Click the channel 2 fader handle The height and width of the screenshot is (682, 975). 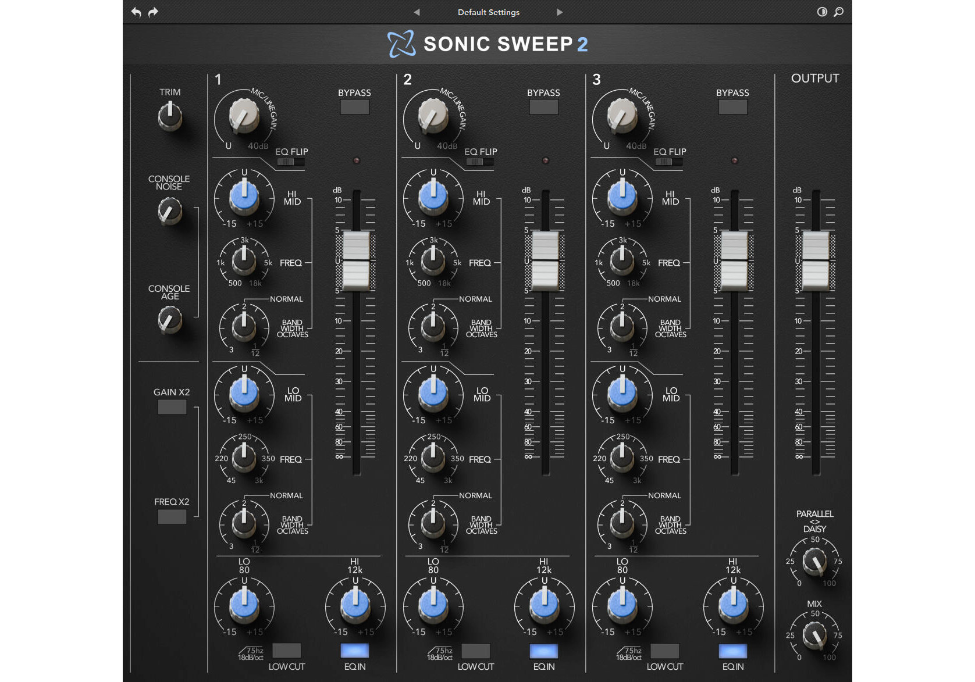coord(545,260)
